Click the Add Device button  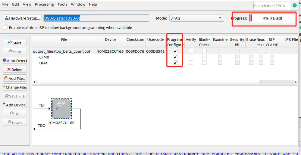15,105
